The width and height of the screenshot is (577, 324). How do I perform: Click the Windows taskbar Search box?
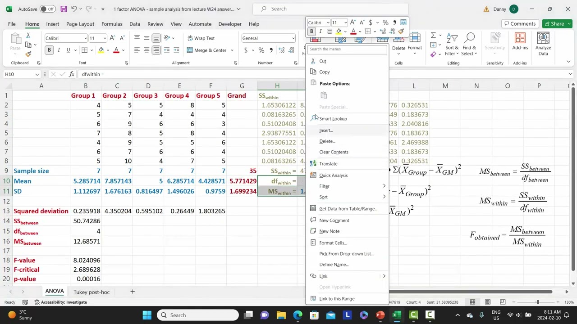(x=198, y=315)
